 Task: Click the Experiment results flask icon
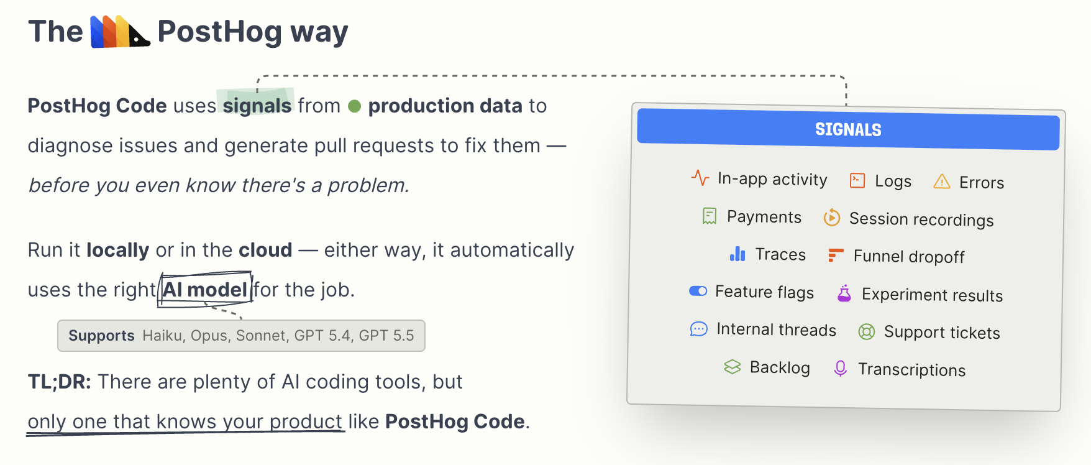tap(844, 293)
